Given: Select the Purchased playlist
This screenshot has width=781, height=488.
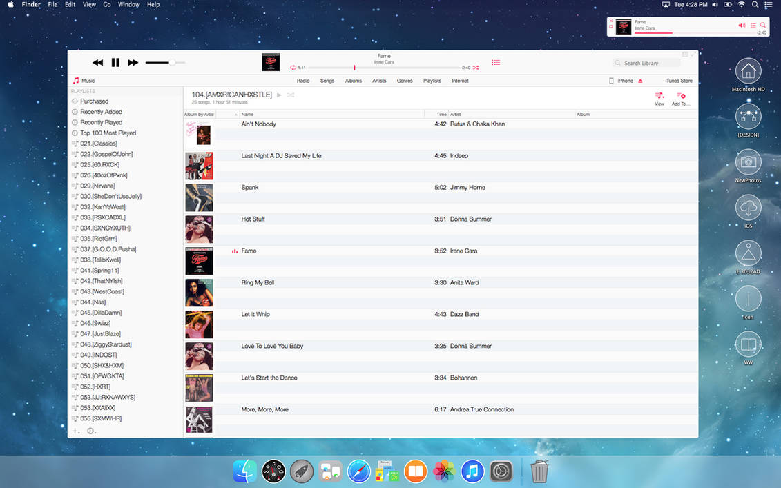Looking at the screenshot, I should click(94, 101).
